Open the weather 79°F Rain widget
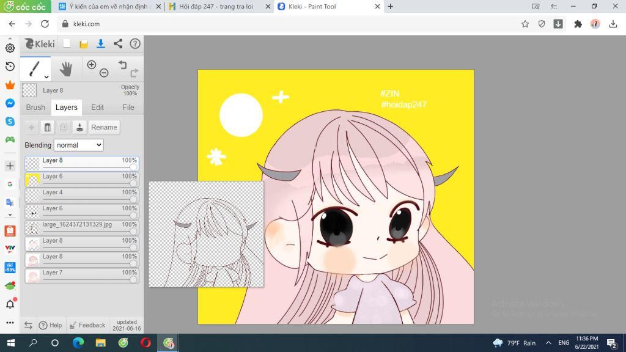The width and height of the screenshot is (626, 352). coord(514,343)
